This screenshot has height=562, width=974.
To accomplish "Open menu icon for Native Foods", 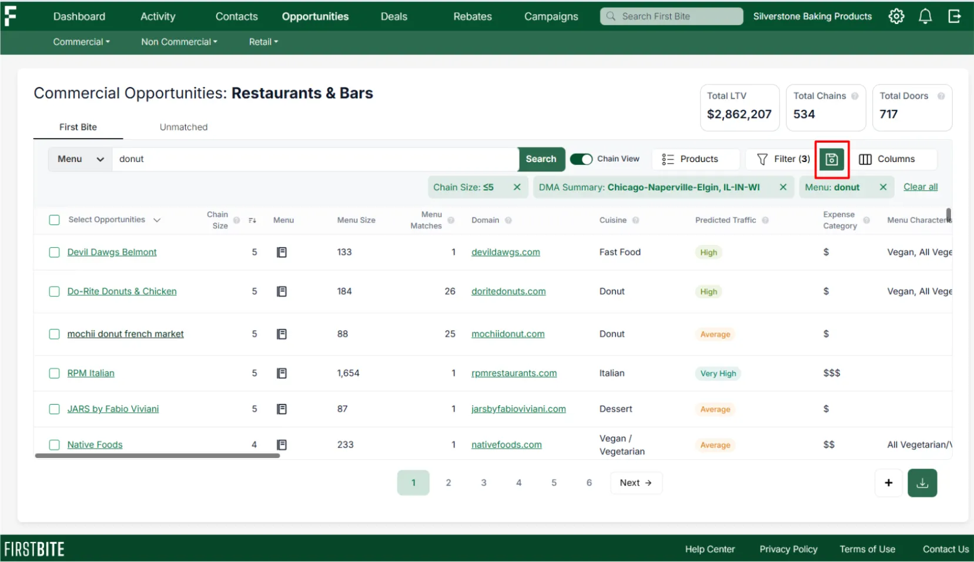I will pos(282,445).
